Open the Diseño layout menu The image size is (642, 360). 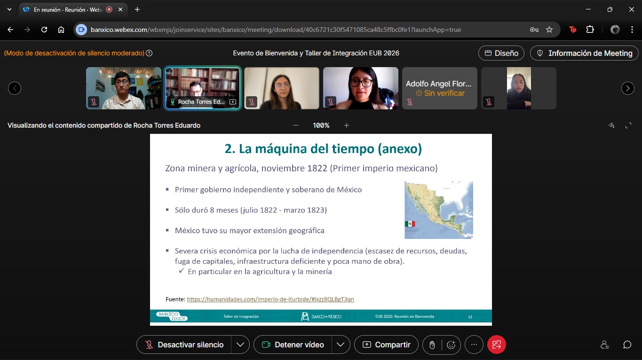[x=501, y=53]
